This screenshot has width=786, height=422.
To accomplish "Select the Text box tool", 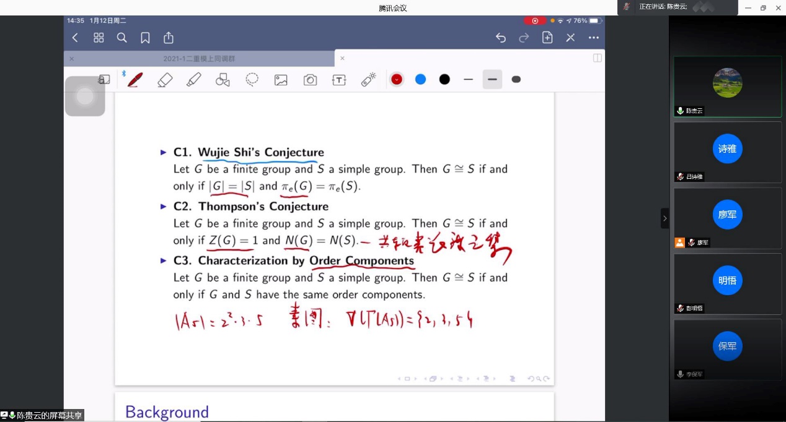I will [x=338, y=79].
